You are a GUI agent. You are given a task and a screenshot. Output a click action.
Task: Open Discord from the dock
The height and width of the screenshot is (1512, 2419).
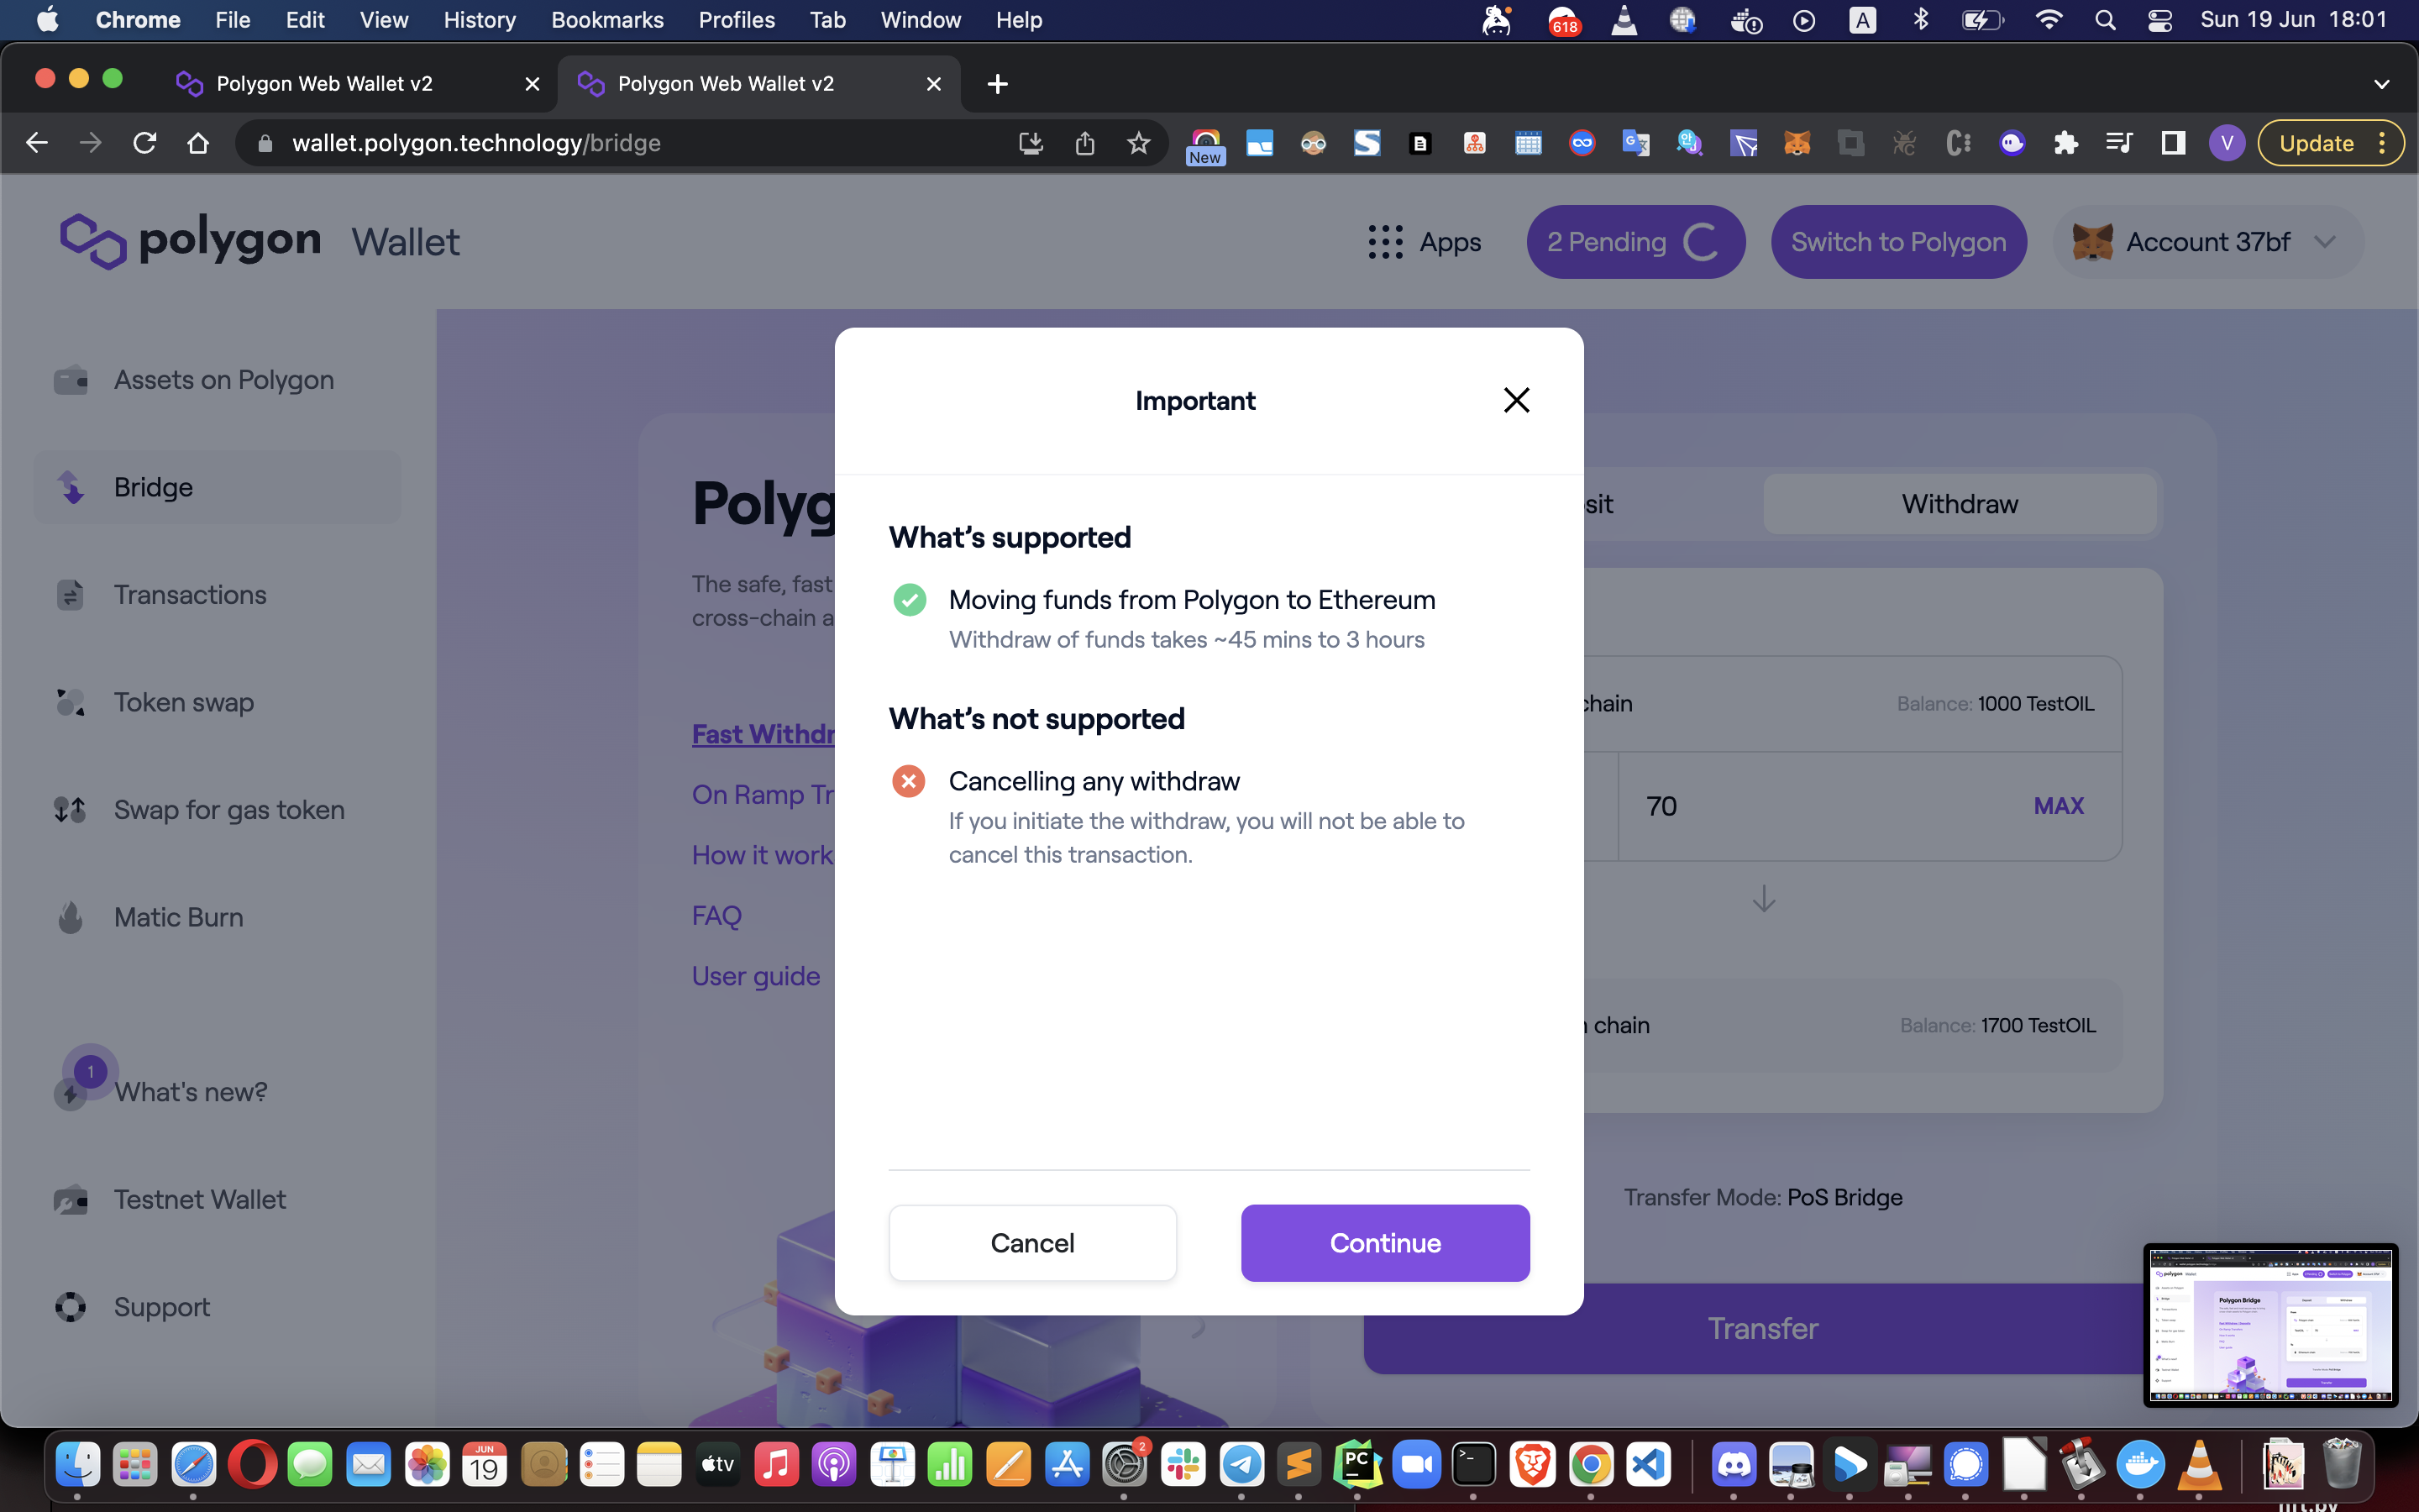click(1734, 1466)
